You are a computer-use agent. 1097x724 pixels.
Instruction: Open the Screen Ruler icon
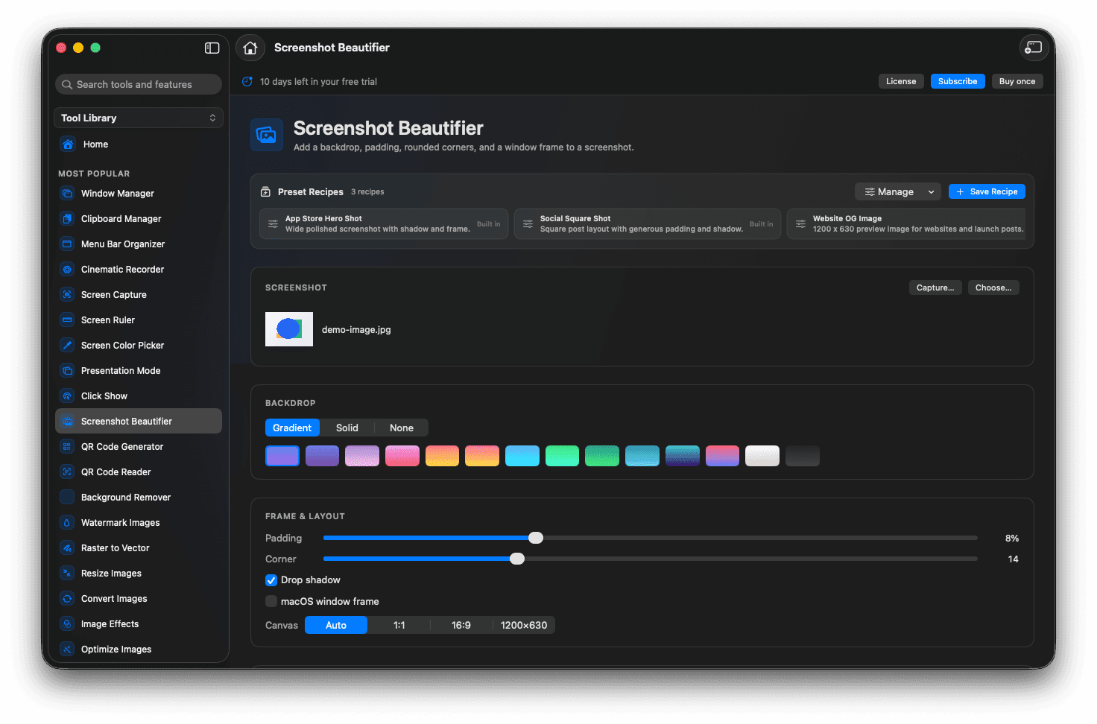(x=67, y=320)
